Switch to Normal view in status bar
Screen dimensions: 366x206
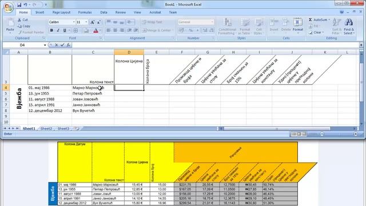293,134
